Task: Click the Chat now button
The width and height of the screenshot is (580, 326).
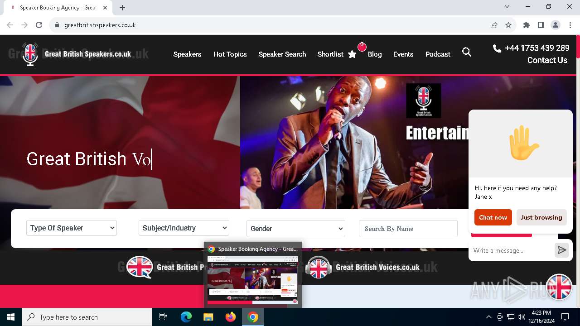Action: [x=493, y=217]
